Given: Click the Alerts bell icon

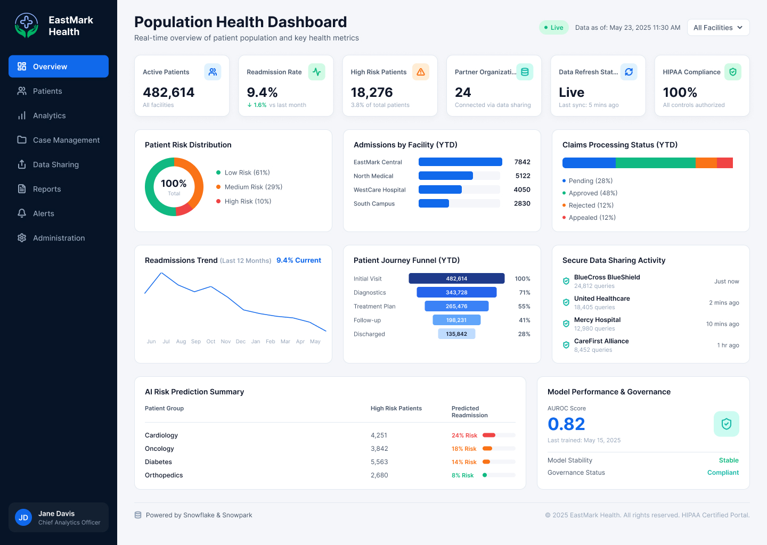Looking at the screenshot, I should click(x=22, y=213).
